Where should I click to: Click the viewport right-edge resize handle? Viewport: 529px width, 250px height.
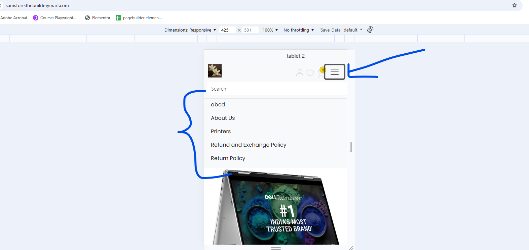coord(351,147)
